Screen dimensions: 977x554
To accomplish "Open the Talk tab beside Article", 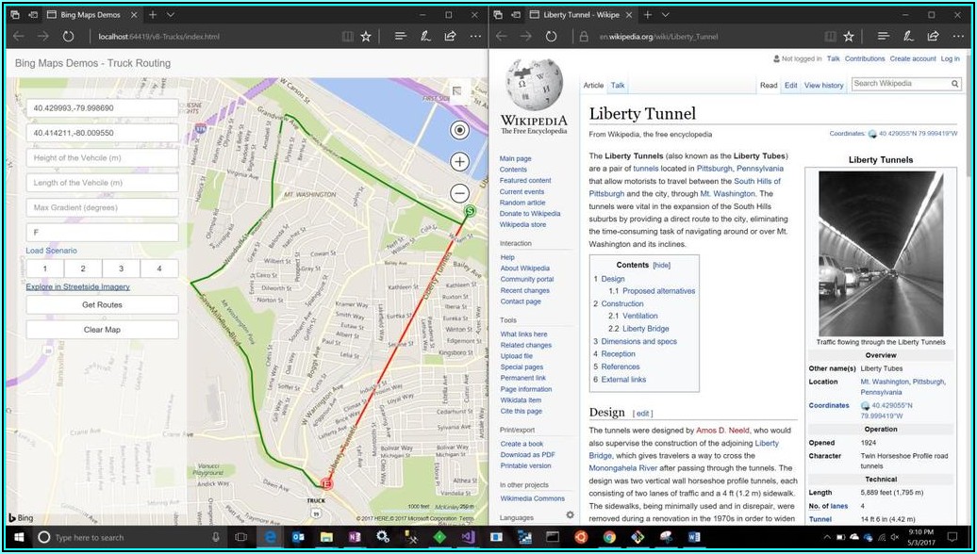I will click(618, 85).
